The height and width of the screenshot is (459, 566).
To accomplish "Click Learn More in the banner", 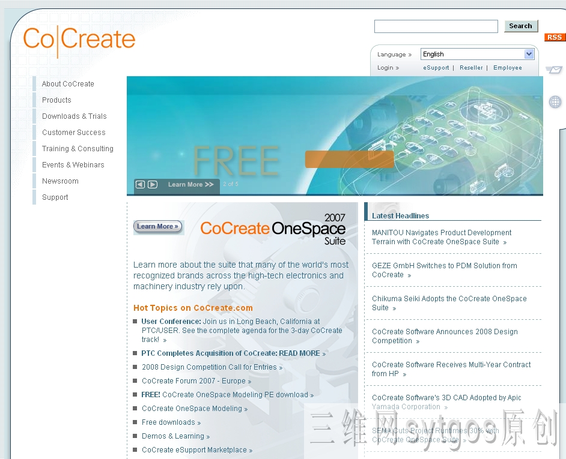I will tap(190, 185).
